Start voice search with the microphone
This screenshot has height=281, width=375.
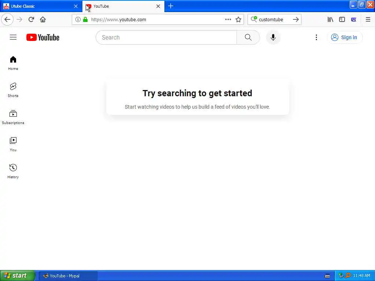pyautogui.click(x=273, y=37)
